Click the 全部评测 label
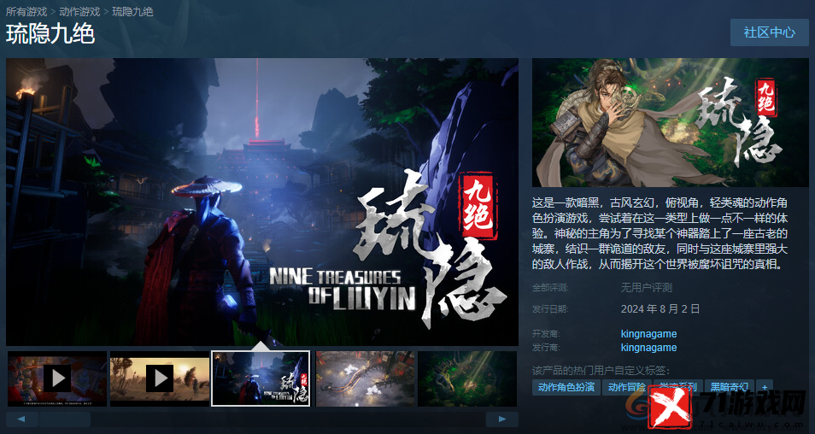The image size is (815, 434). [x=550, y=287]
